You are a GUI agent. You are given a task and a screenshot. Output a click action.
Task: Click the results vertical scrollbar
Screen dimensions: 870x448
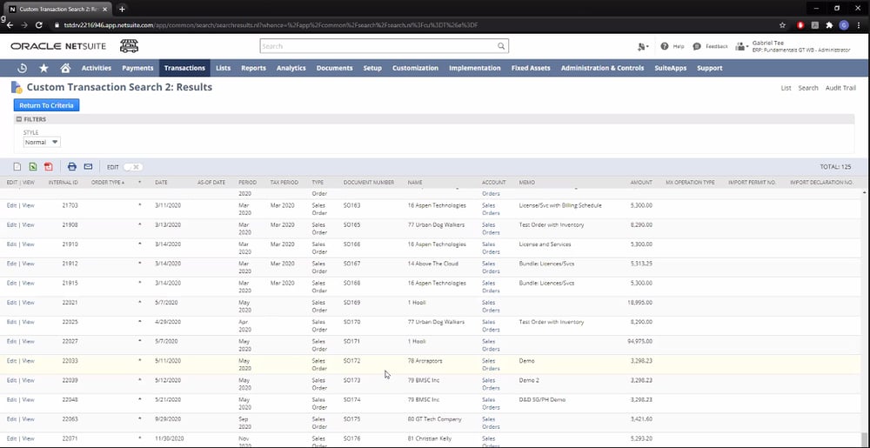coord(865,316)
